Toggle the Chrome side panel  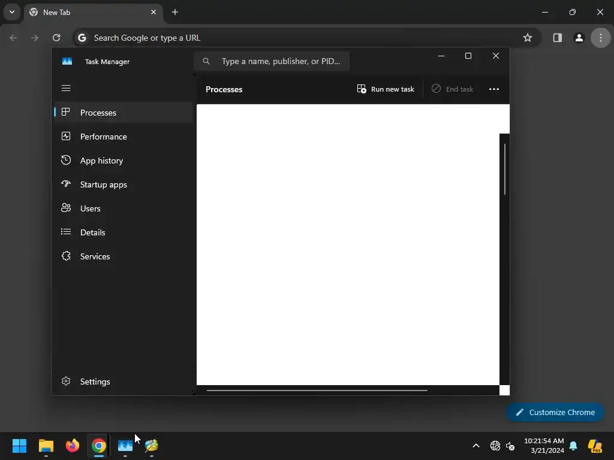557,38
